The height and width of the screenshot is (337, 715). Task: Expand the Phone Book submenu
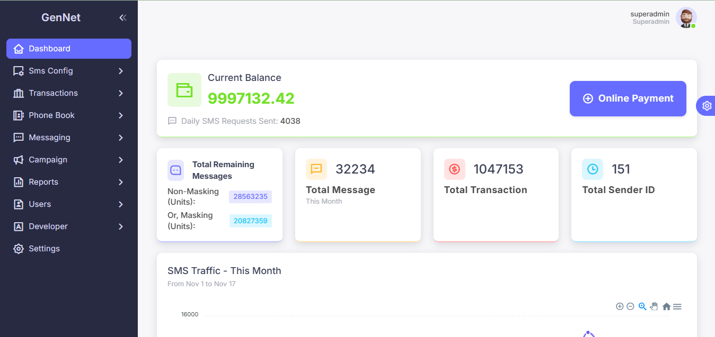[x=69, y=115]
